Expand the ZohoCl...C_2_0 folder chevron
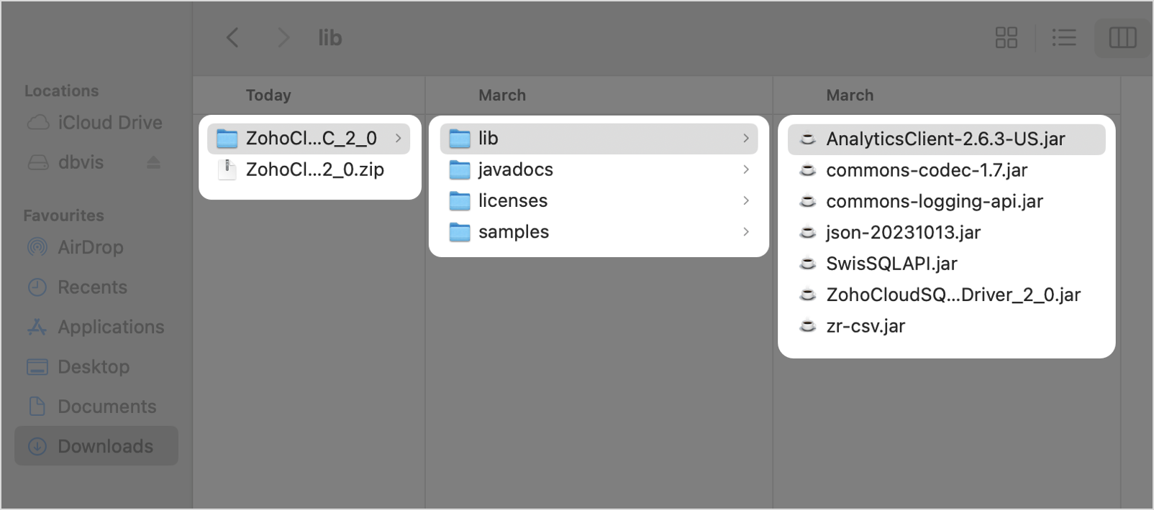The width and height of the screenshot is (1154, 510). click(x=398, y=139)
